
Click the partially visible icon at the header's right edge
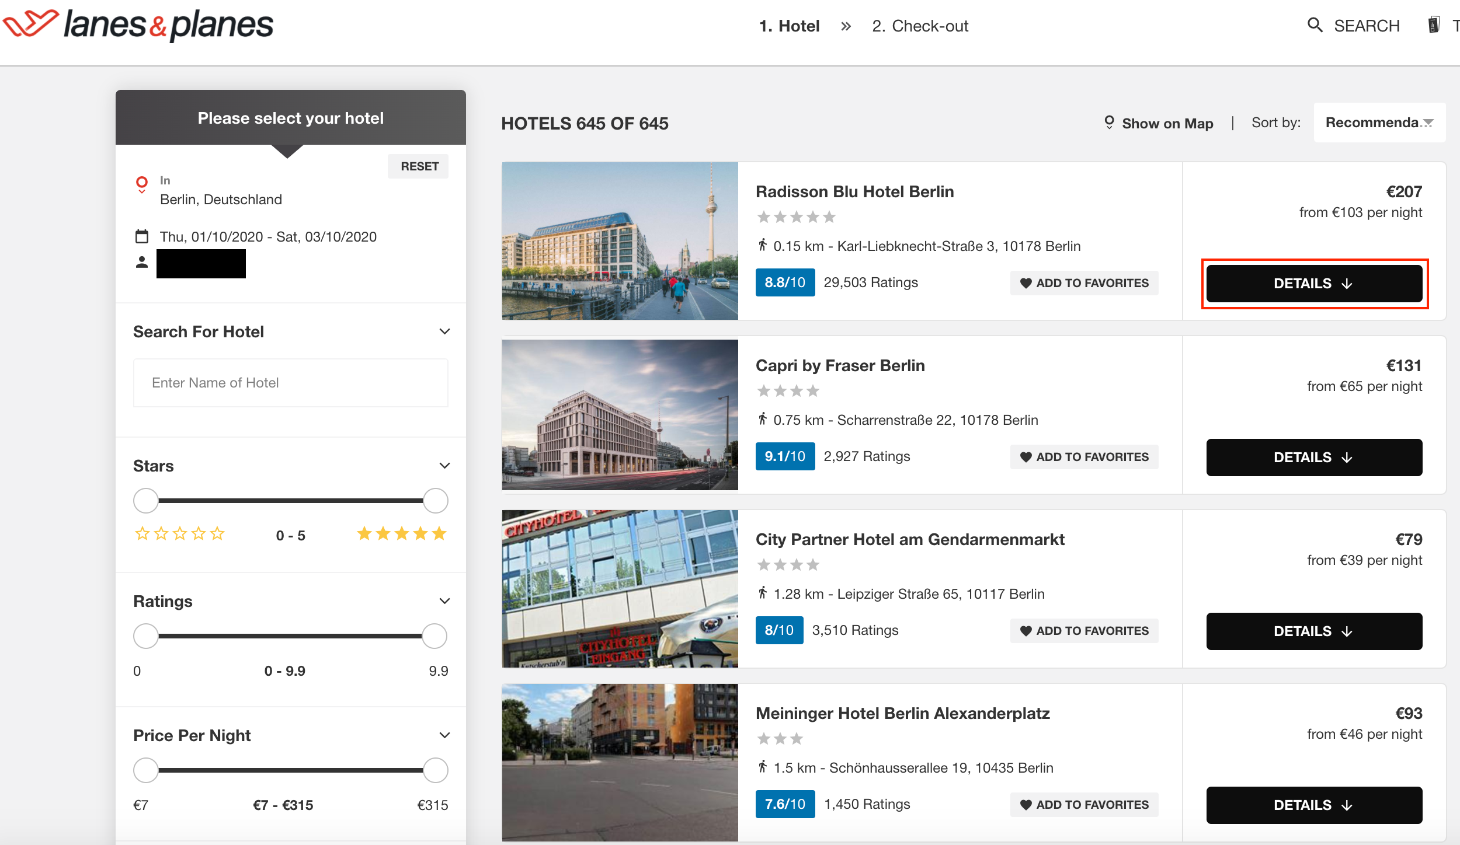1434,25
